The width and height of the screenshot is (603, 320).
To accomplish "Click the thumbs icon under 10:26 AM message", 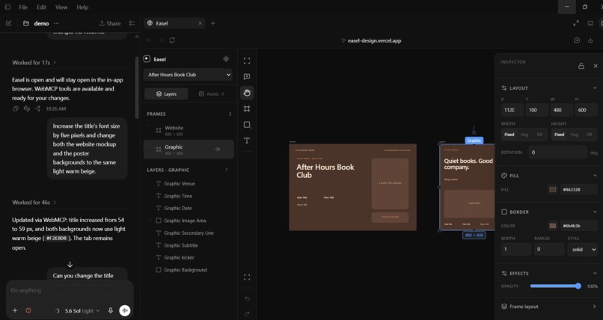I will coord(26,108).
